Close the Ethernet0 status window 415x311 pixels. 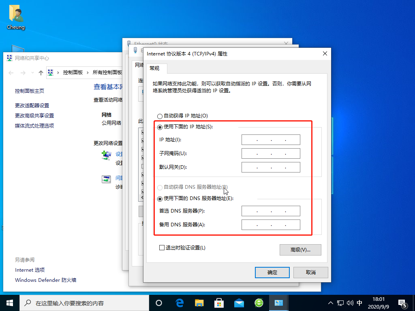(286, 43)
